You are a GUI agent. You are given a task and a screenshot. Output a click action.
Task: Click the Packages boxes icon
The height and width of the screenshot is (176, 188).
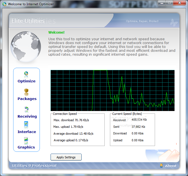26,91
